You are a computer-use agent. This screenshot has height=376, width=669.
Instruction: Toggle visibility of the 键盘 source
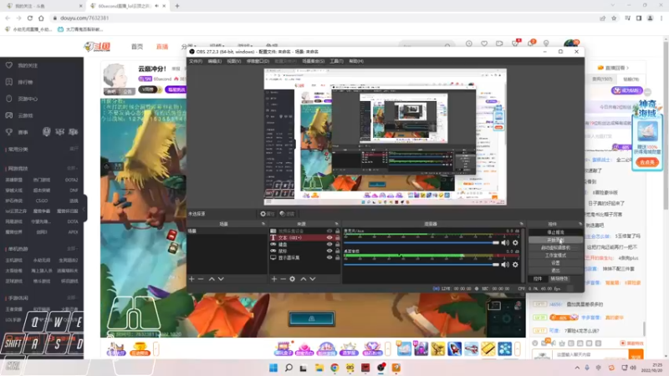(329, 245)
